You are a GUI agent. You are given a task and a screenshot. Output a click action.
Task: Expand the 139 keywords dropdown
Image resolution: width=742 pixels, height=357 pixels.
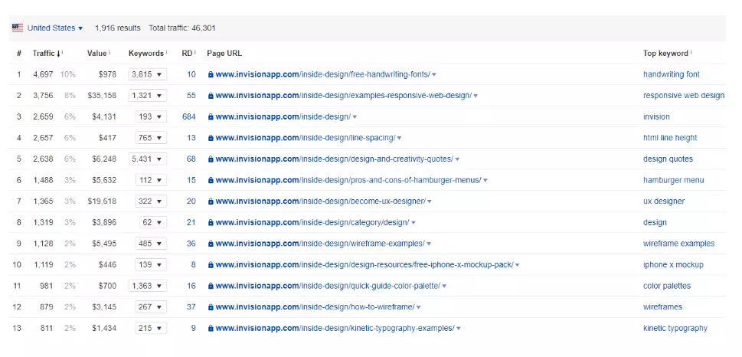151,264
